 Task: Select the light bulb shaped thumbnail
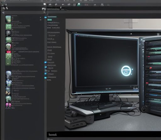click(x=8, y=74)
